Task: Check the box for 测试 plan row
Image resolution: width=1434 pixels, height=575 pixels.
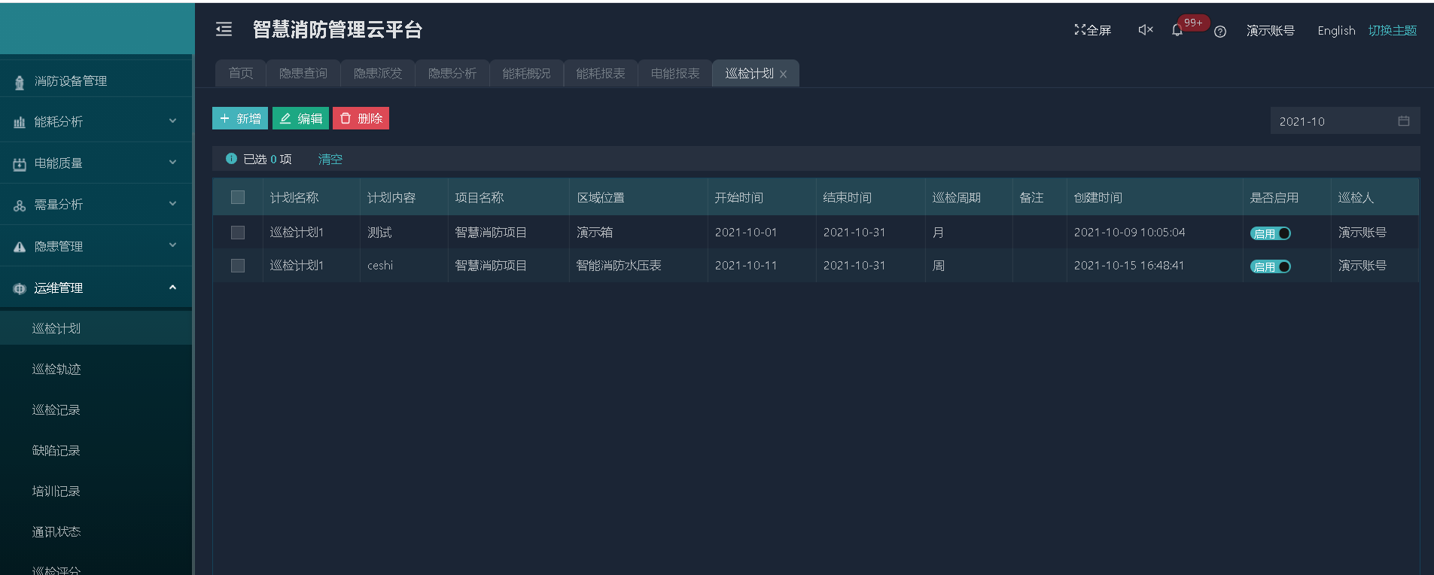Action: (238, 233)
